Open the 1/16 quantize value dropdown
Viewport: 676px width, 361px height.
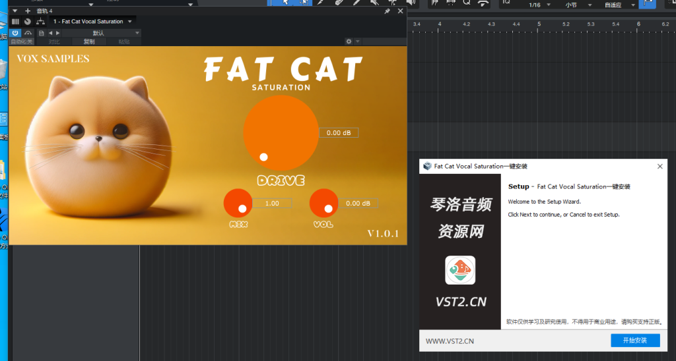tap(540, 5)
